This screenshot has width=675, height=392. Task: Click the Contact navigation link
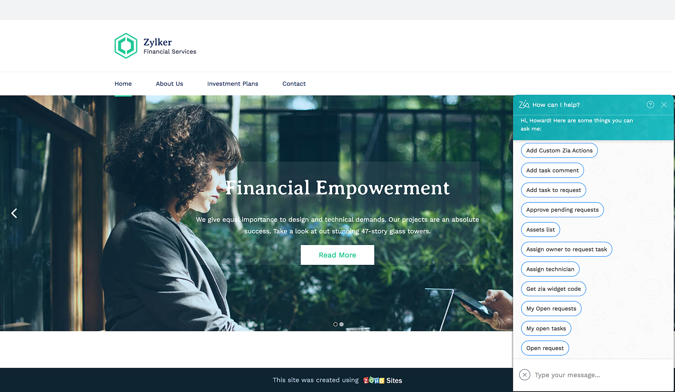294,84
